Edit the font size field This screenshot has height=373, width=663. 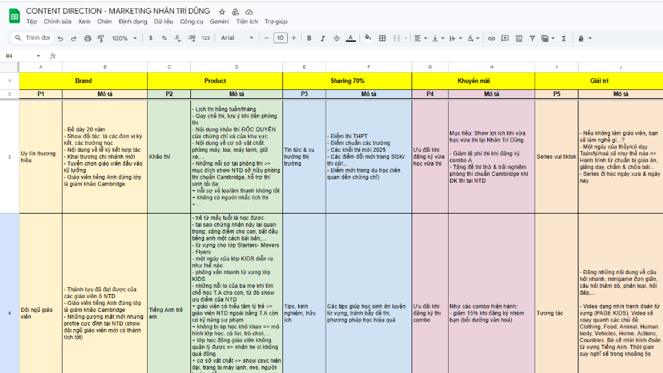pos(280,38)
